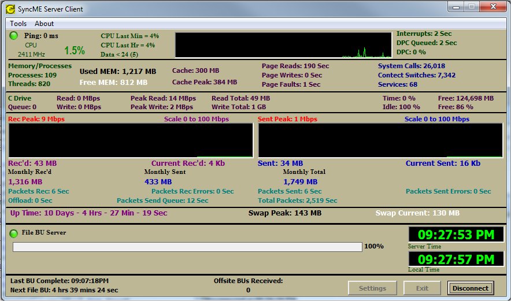Click the Up Time text
The height and width of the screenshot is (301, 511).
point(88,213)
